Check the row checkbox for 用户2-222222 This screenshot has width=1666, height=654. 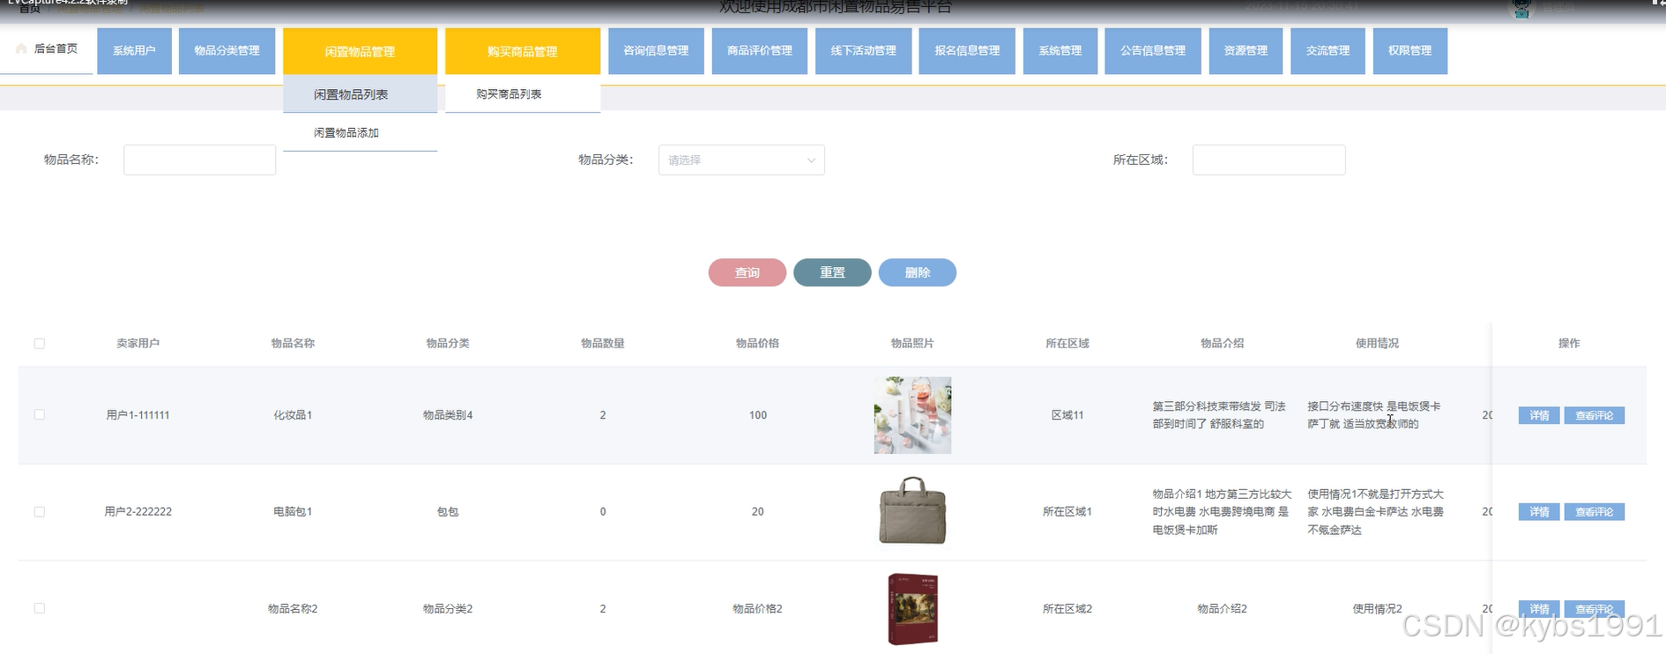click(x=40, y=511)
